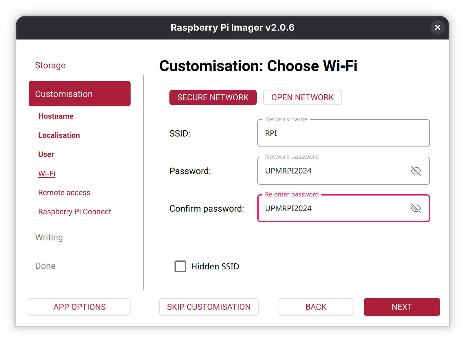
Task: Go back with the BACK button
Action: pyautogui.click(x=316, y=307)
